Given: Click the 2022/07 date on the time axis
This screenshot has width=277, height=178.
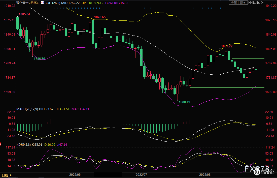Looking at the screenshot, I should [141, 174].
